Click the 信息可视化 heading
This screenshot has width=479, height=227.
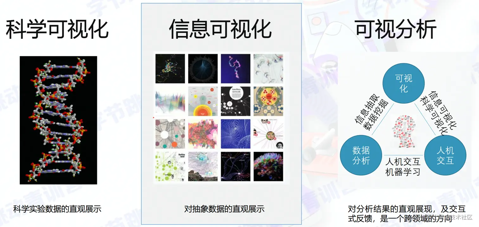[x=221, y=29]
